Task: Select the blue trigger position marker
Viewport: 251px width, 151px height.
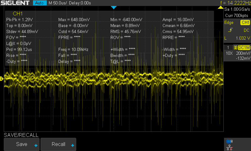Action: (x=114, y=7)
